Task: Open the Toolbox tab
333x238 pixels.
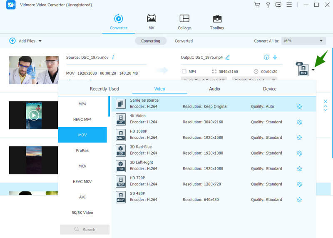Action: pos(217,23)
